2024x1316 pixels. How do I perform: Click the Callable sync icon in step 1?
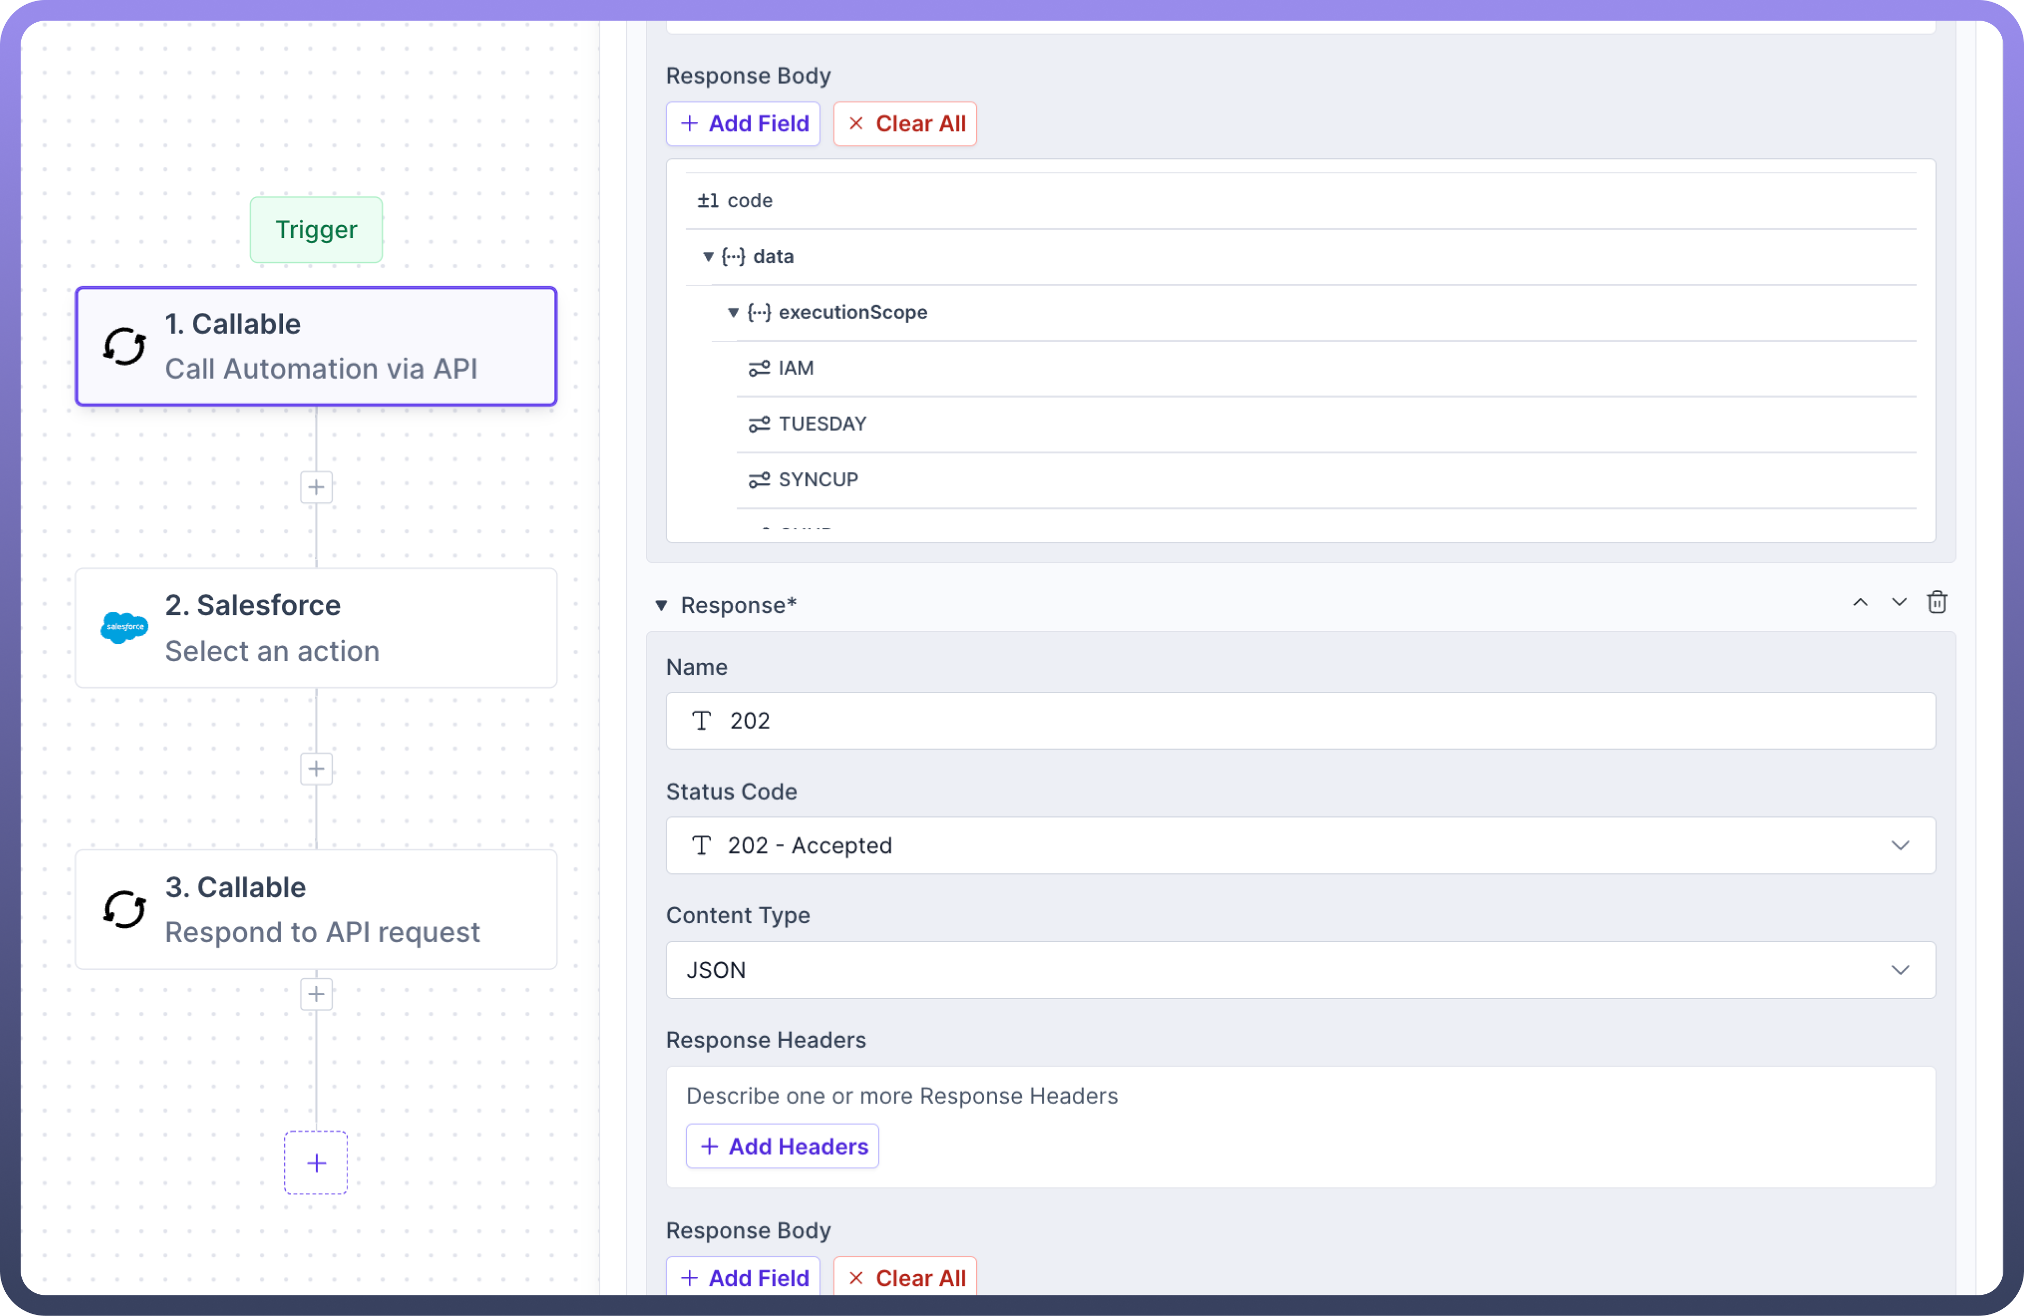click(124, 346)
